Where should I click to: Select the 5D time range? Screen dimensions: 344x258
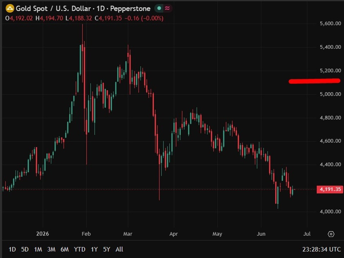[x=25, y=250]
